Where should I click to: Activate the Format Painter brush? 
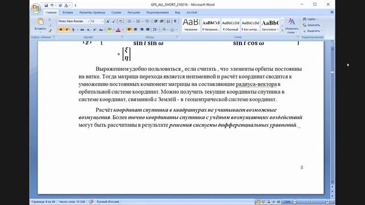tap(50, 30)
